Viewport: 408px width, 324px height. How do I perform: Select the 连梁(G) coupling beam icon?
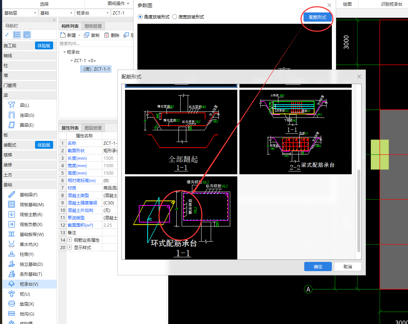[x=11, y=115]
